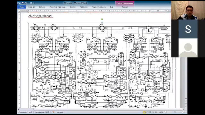Viewport: 205px width, 115px height.
Task: Switch to the Рецензирование tab
Action: click(x=99, y=7)
